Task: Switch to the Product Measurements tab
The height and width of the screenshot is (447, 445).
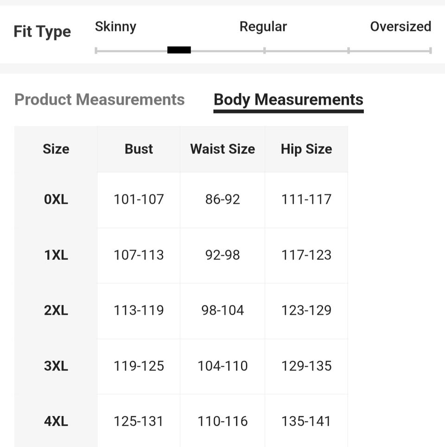Action: (100, 100)
